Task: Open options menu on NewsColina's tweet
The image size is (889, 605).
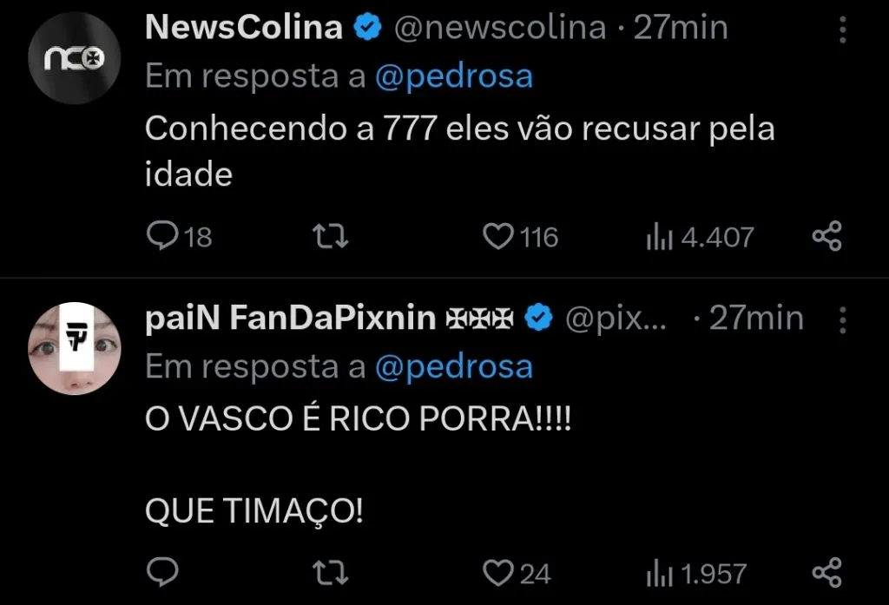Action: [843, 29]
